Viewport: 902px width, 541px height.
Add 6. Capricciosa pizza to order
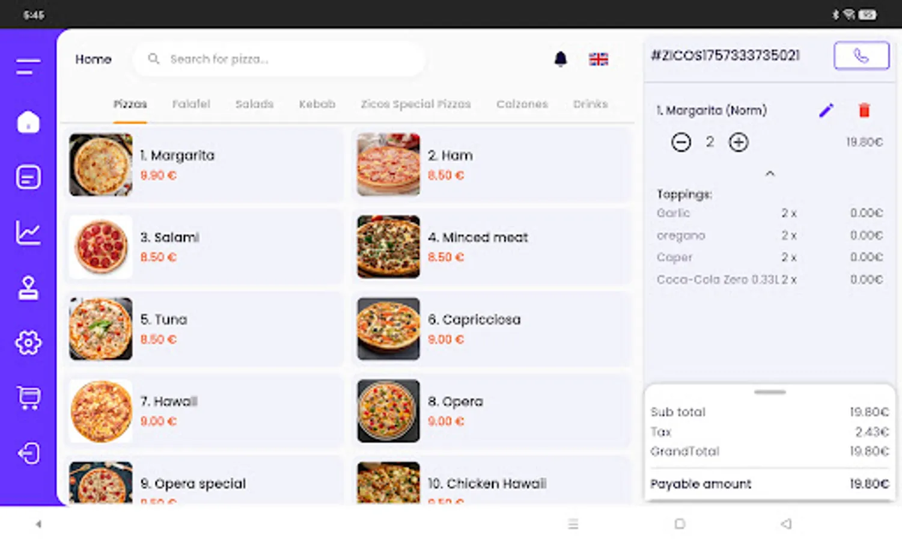[x=491, y=329]
